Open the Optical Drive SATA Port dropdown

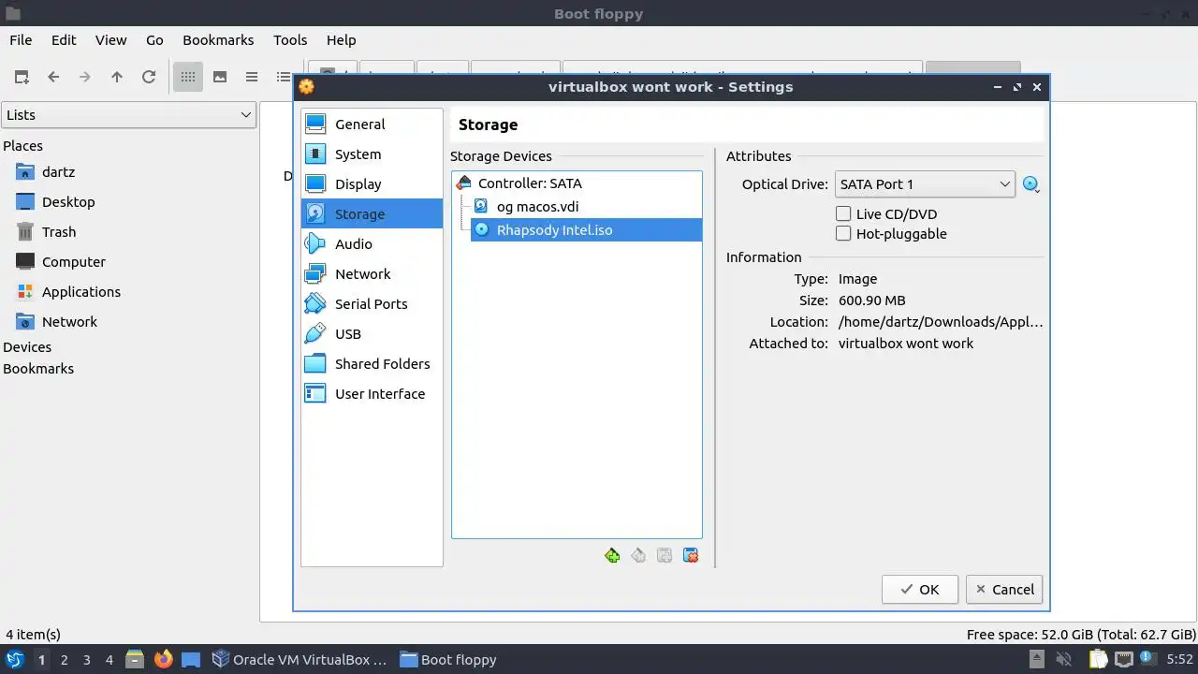point(925,184)
